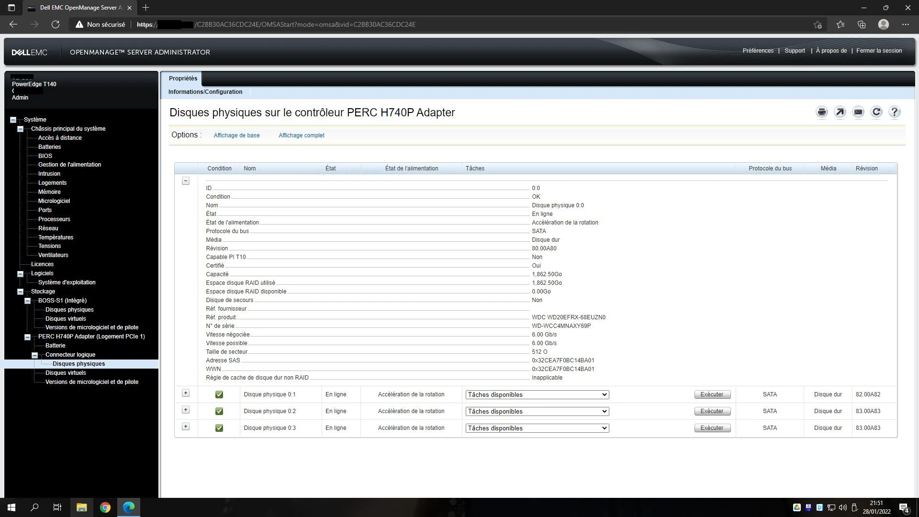Screen dimensions: 919x517
Task: Select Disques virtuels under Connecteur logique
Action: [66, 373]
